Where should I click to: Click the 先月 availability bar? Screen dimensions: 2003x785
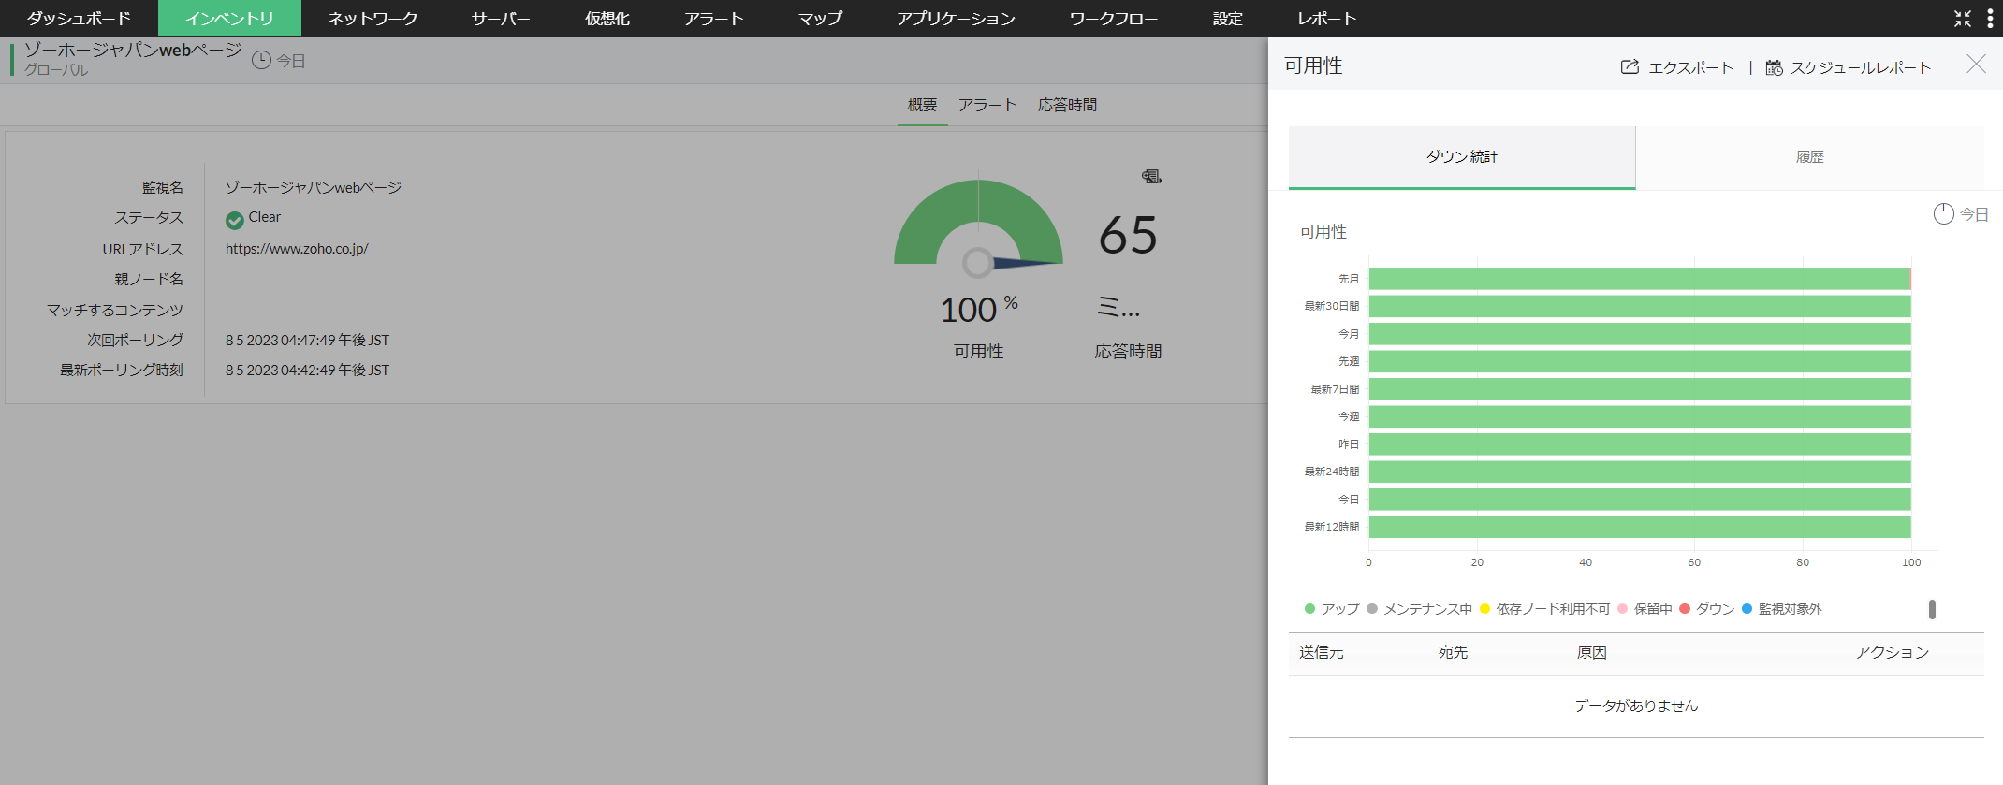(x=1638, y=279)
